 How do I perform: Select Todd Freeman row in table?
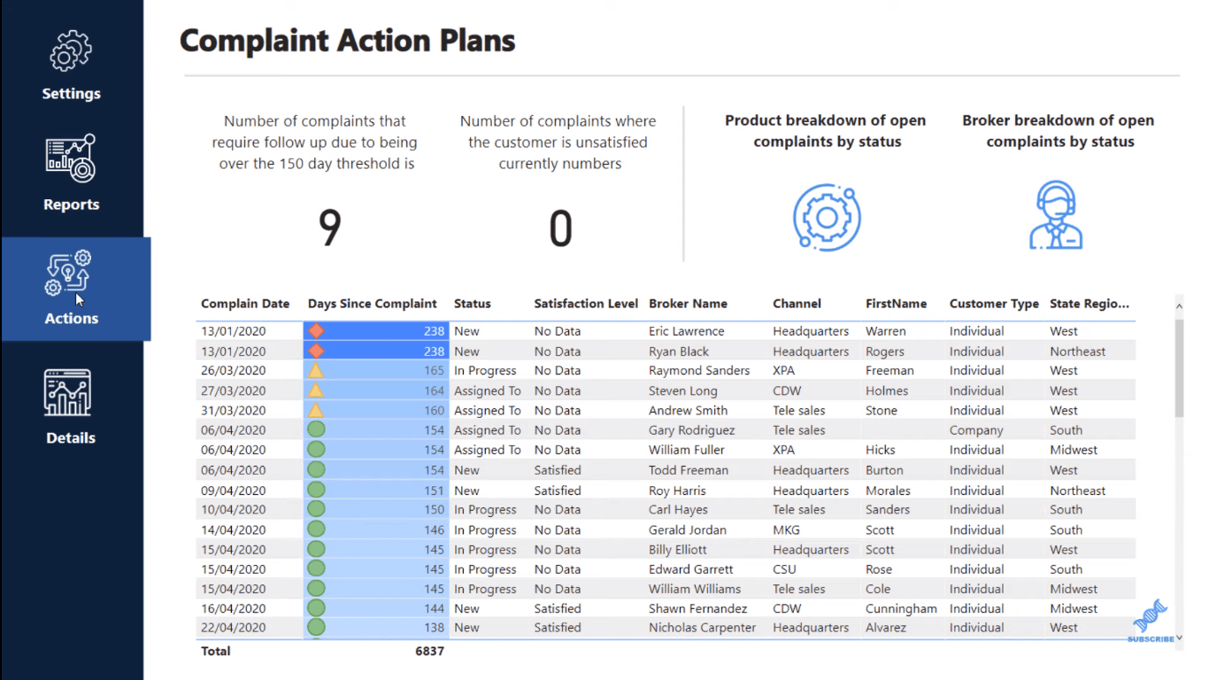pos(666,470)
